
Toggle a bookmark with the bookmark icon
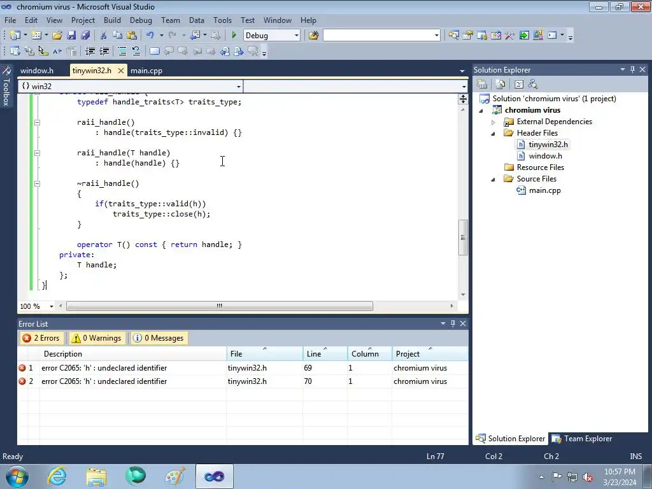[x=154, y=51]
